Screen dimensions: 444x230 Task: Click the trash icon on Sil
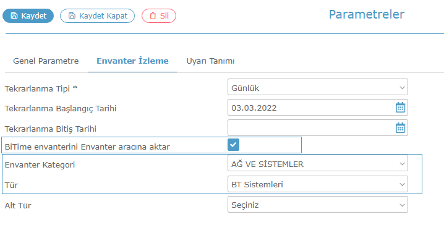tap(153, 16)
